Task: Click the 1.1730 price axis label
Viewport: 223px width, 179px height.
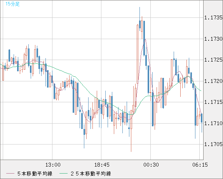Action: point(213,39)
